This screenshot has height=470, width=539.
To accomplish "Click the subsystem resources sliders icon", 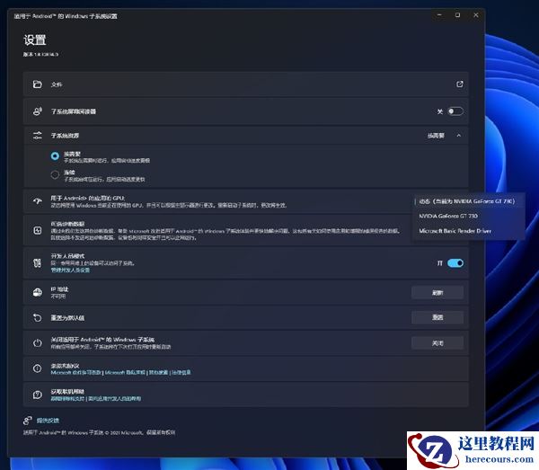I will [37, 136].
